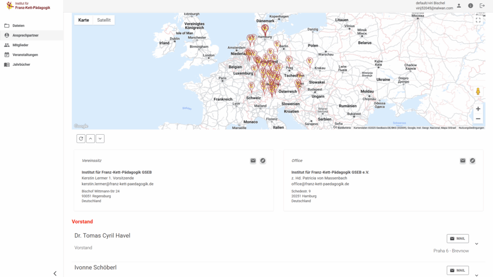
Task: Expand Ivonne Schöberl entry
Action: tap(477, 275)
